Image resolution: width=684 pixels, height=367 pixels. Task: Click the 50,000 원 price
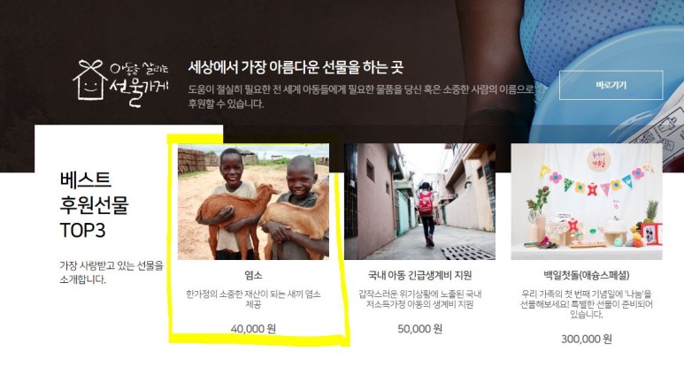(420, 329)
